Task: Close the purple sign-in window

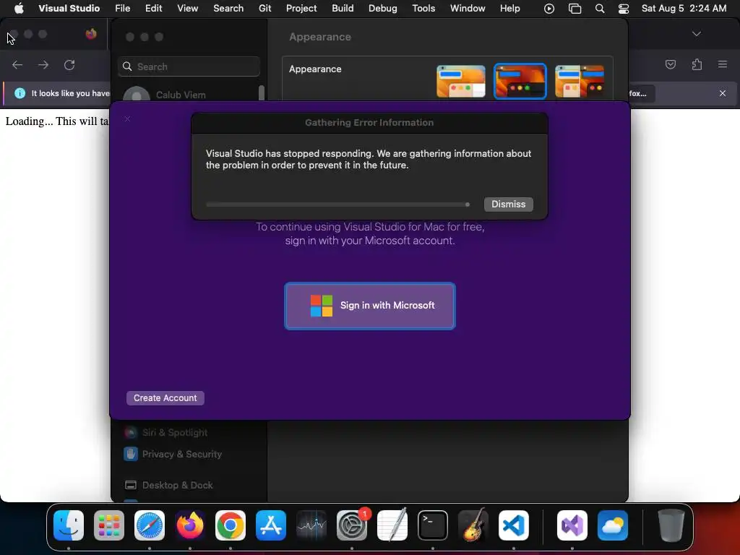Action: click(127, 119)
